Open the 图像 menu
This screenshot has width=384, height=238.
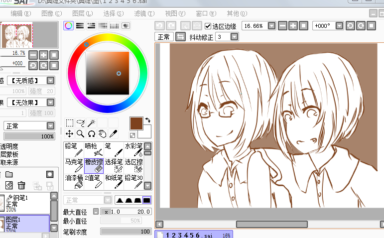click(51, 13)
